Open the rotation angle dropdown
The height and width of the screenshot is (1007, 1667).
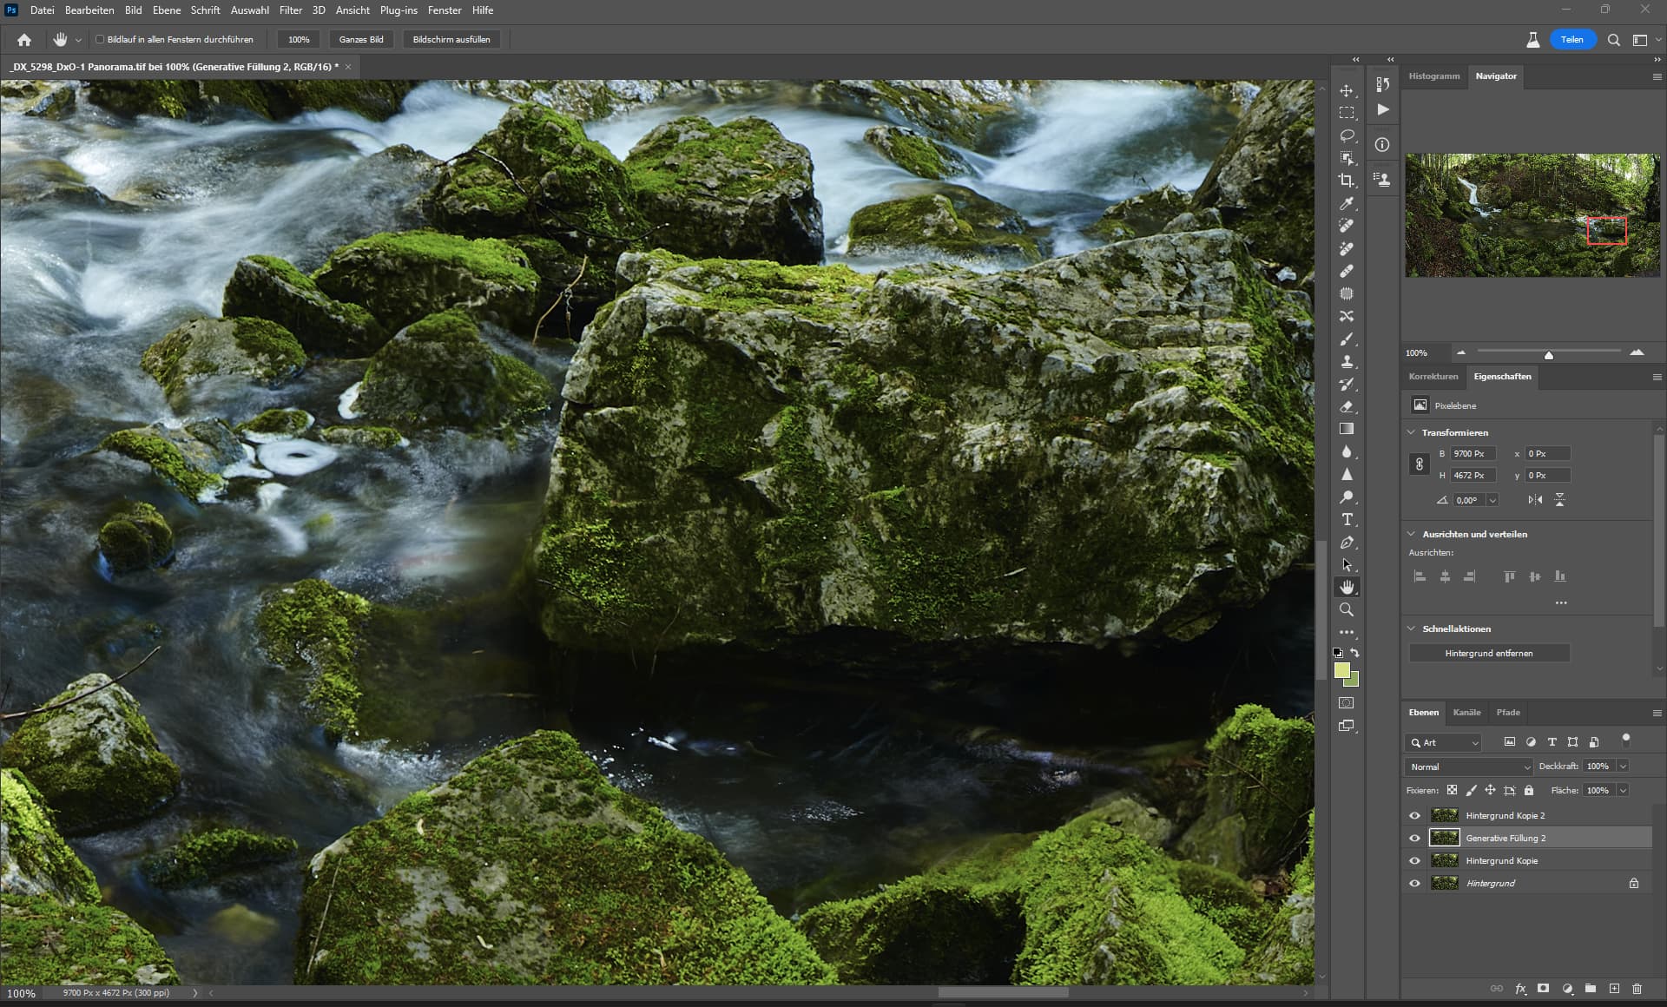pyautogui.click(x=1492, y=500)
